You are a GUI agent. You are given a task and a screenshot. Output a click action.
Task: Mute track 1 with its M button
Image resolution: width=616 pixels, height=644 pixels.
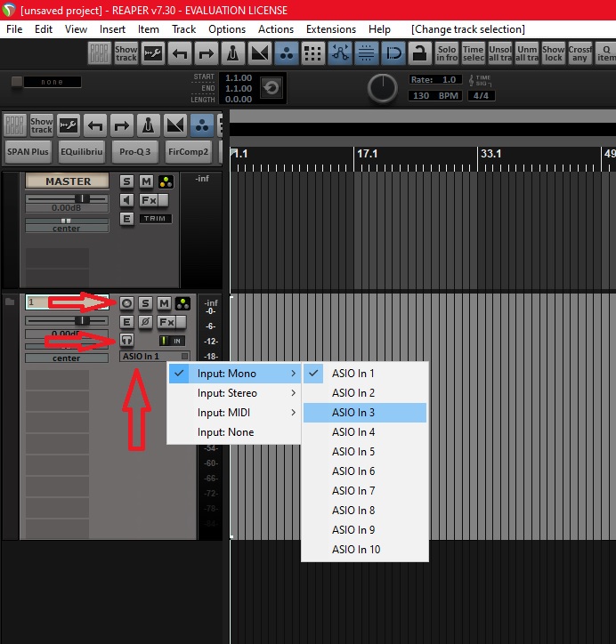[164, 303]
